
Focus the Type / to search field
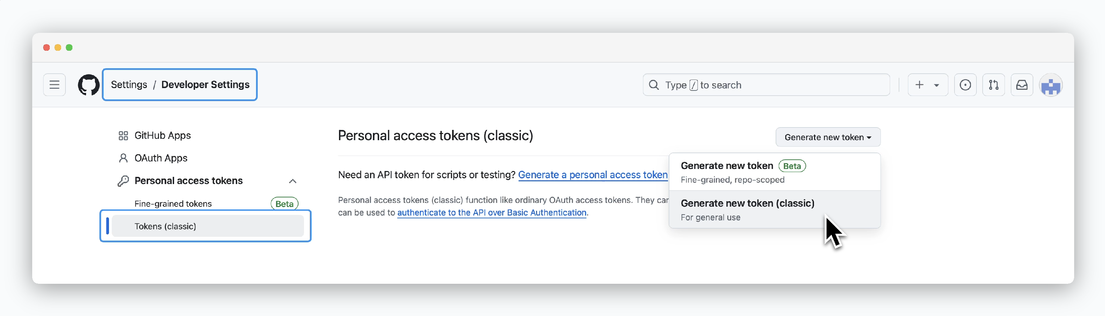tap(766, 85)
